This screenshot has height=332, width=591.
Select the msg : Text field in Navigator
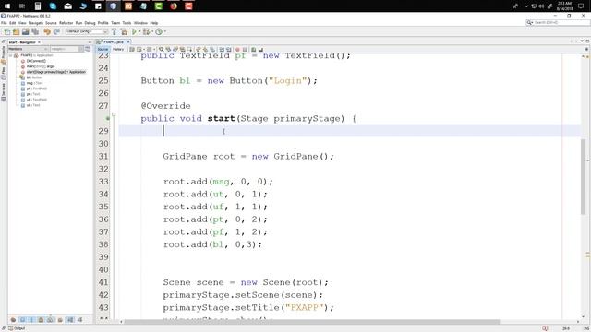coord(34,83)
